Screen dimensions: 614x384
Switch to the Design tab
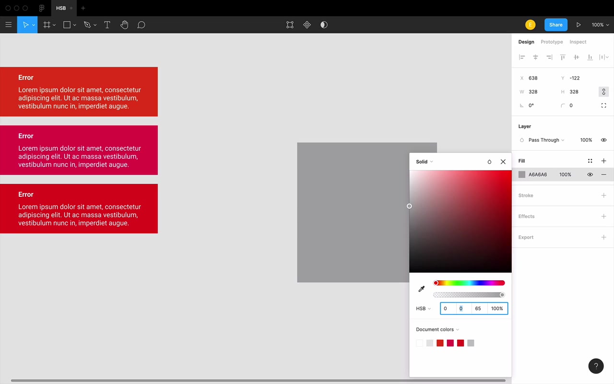526,42
